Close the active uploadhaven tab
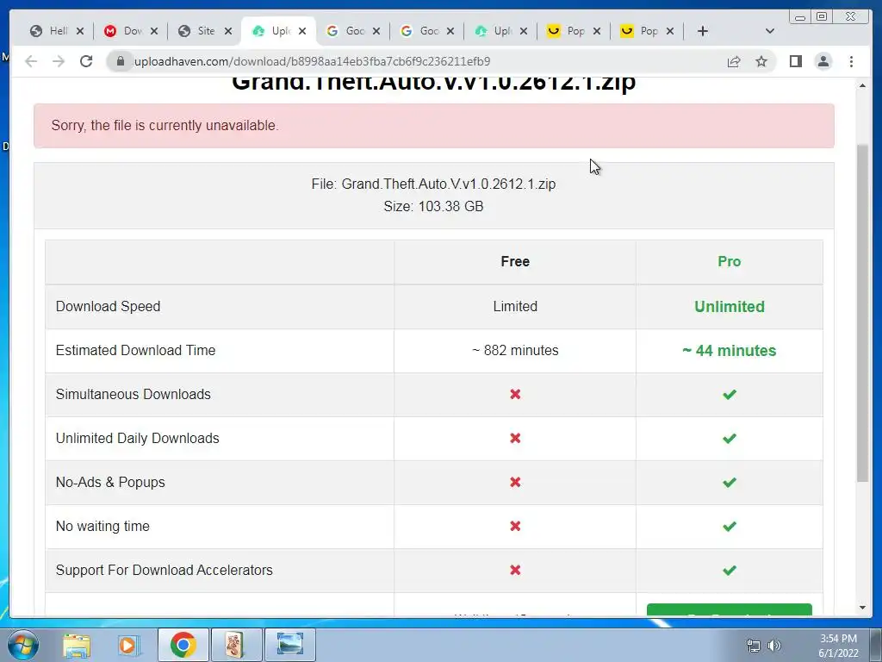The width and height of the screenshot is (882, 662). (x=302, y=31)
